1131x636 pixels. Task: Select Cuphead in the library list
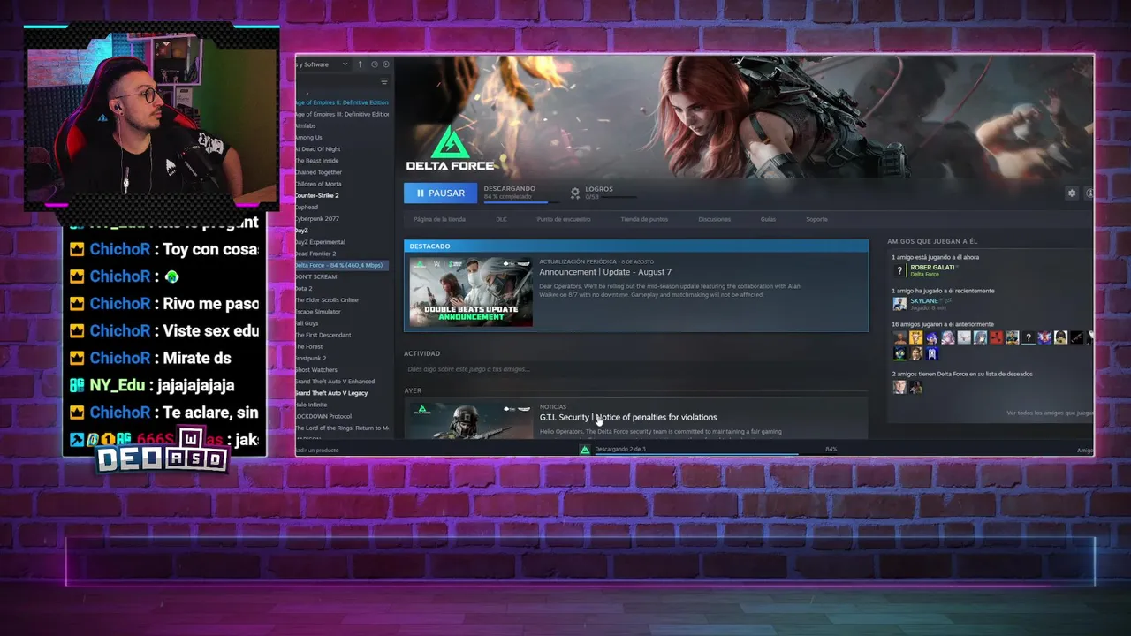(x=307, y=207)
